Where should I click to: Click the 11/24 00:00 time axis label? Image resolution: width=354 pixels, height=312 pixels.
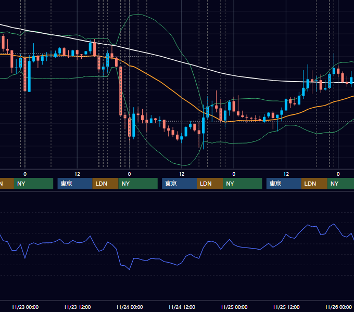pos(129,307)
